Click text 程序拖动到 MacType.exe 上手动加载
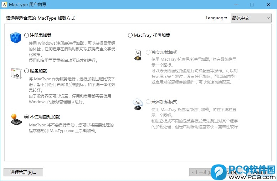This screenshot has height=181, width=277. pos(63,131)
